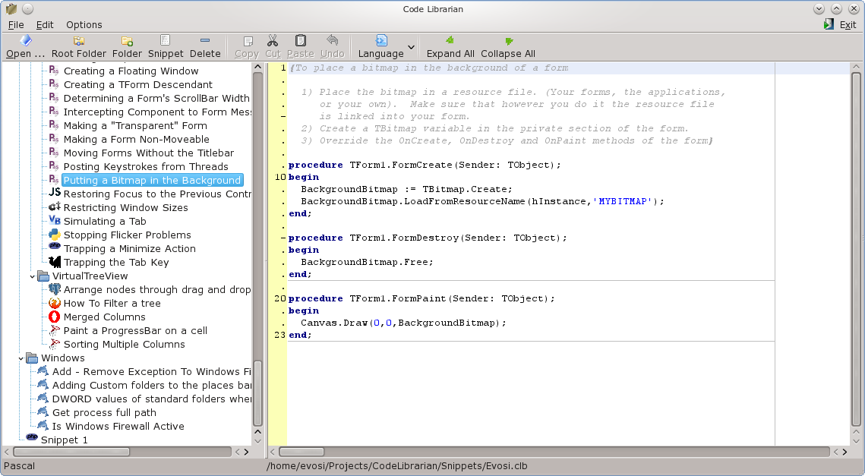
Task: Select the 'Stopping Flicker Problems' snippet
Action: (127, 235)
